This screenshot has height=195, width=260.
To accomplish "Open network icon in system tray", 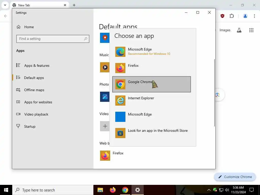I will pos(221,190).
